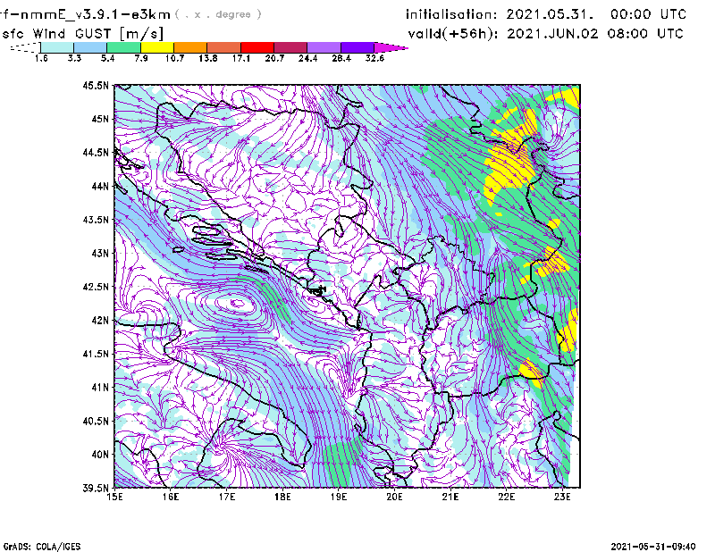Click the light cyan 1.6–3.3 legend swatch
Viewport: 715px width, 552px height.
(x=57, y=47)
